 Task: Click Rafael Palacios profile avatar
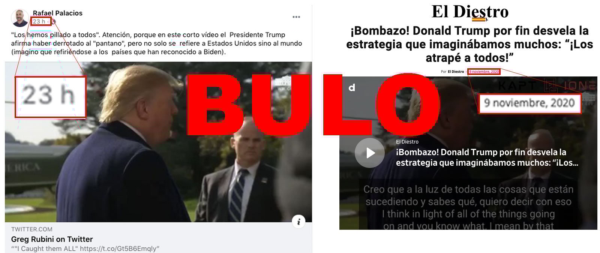click(x=20, y=18)
